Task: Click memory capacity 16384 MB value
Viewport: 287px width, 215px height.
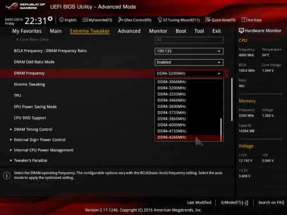Action: 246,131
